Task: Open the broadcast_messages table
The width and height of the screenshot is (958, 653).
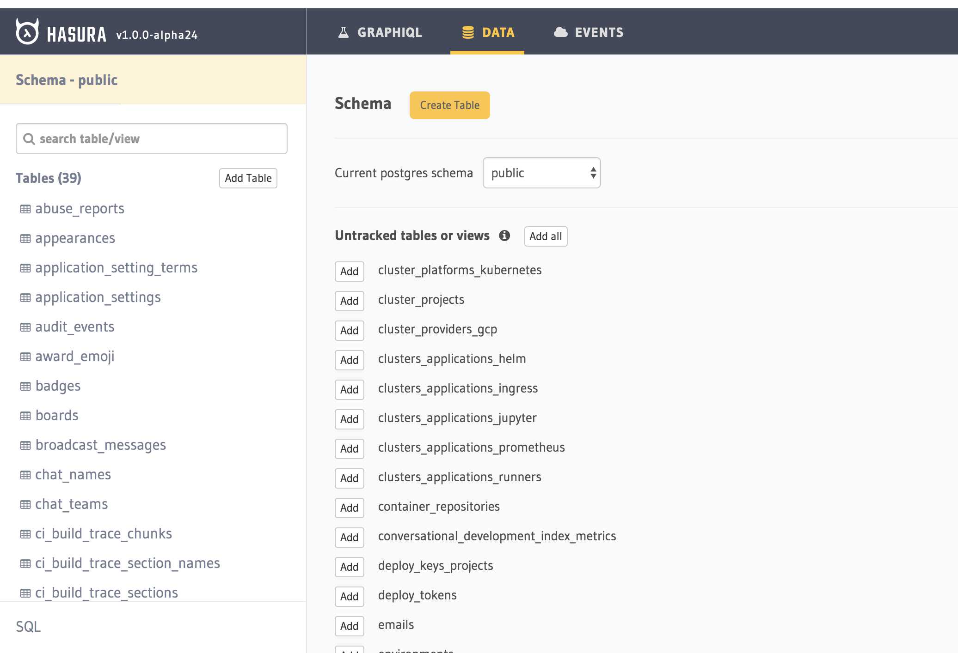Action: pyautogui.click(x=100, y=445)
